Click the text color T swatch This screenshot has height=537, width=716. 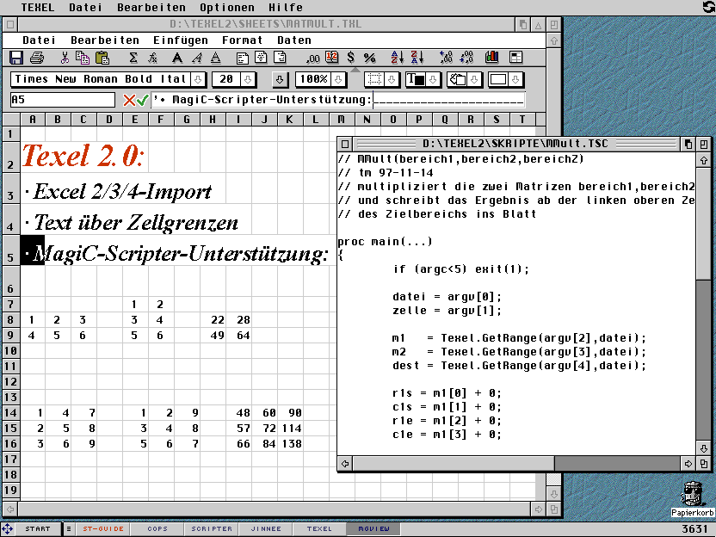[416, 79]
